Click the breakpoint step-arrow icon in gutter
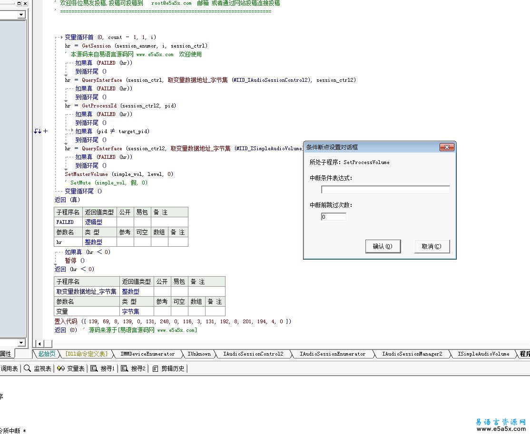The height and width of the screenshot is (435, 530). click(38, 131)
